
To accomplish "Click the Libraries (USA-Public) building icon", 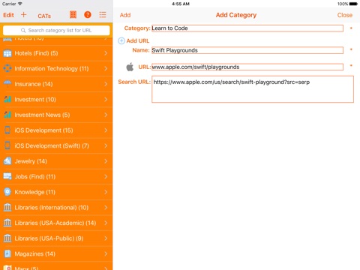I will tap(7, 238).
